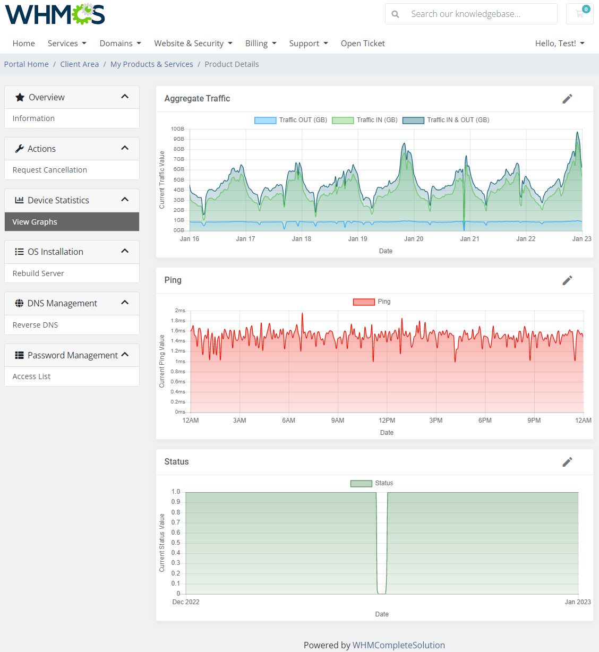Select Rebuild Server in sidebar
Image resolution: width=599 pixels, height=652 pixels.
(72, 273)
